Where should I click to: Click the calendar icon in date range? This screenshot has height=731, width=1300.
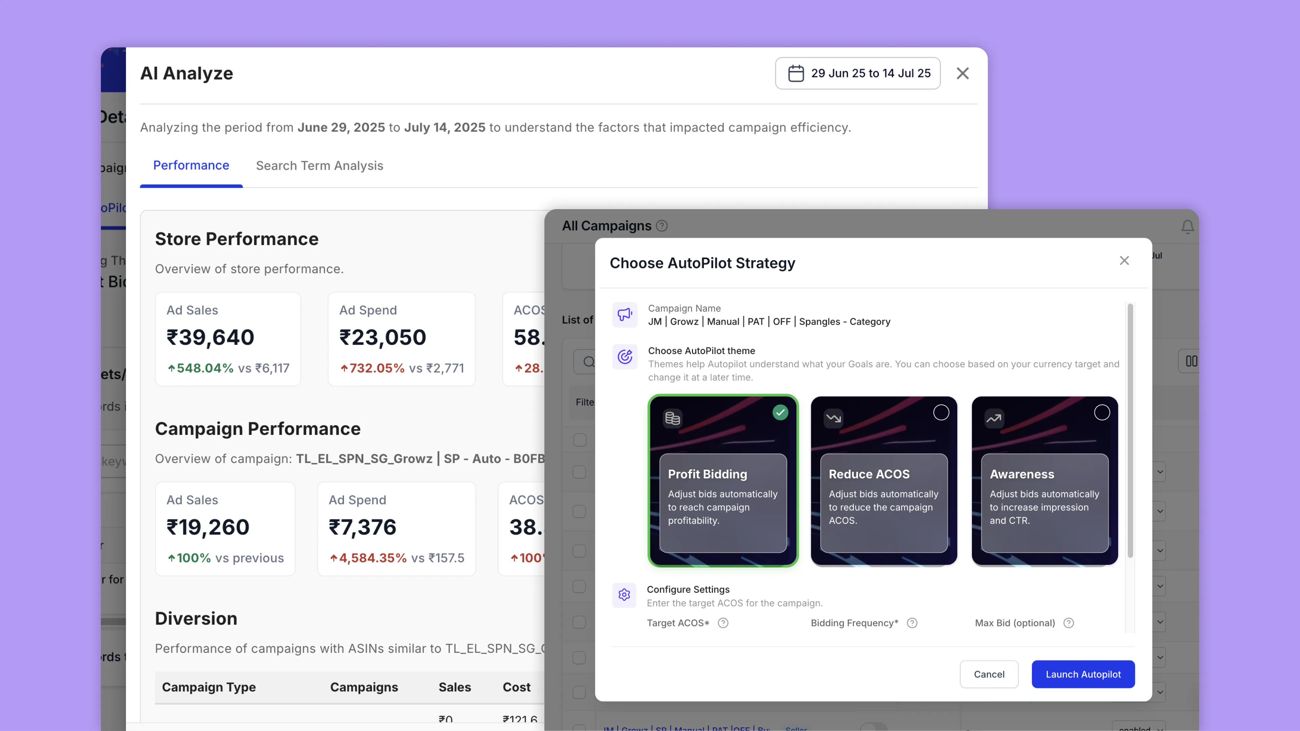tap(796, 73)
